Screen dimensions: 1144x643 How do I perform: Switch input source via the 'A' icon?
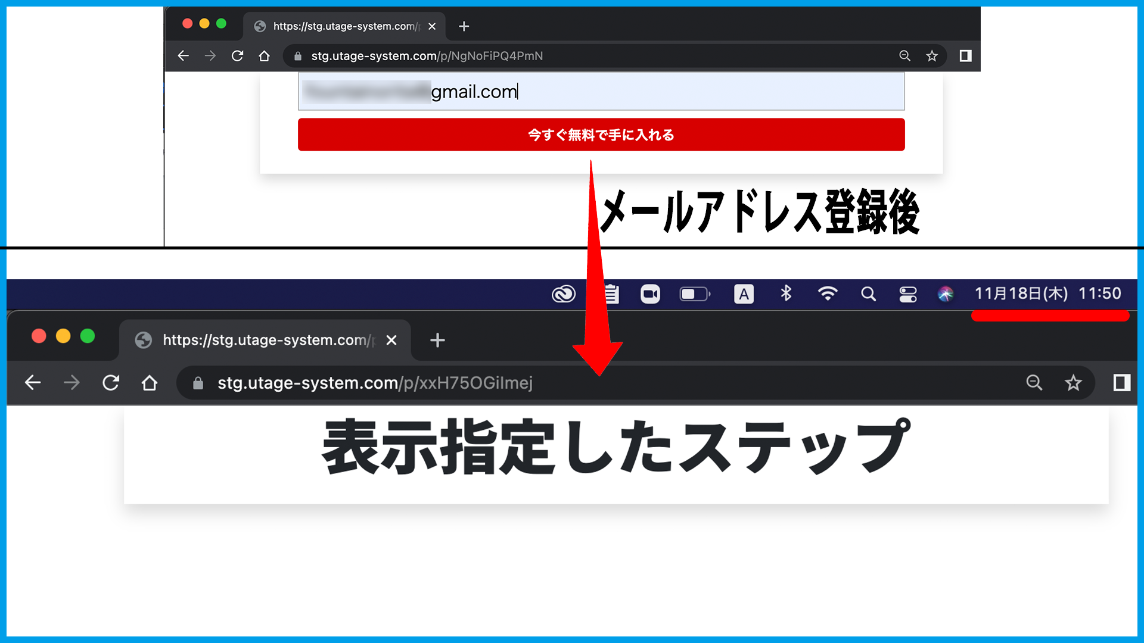click(744, 294)
